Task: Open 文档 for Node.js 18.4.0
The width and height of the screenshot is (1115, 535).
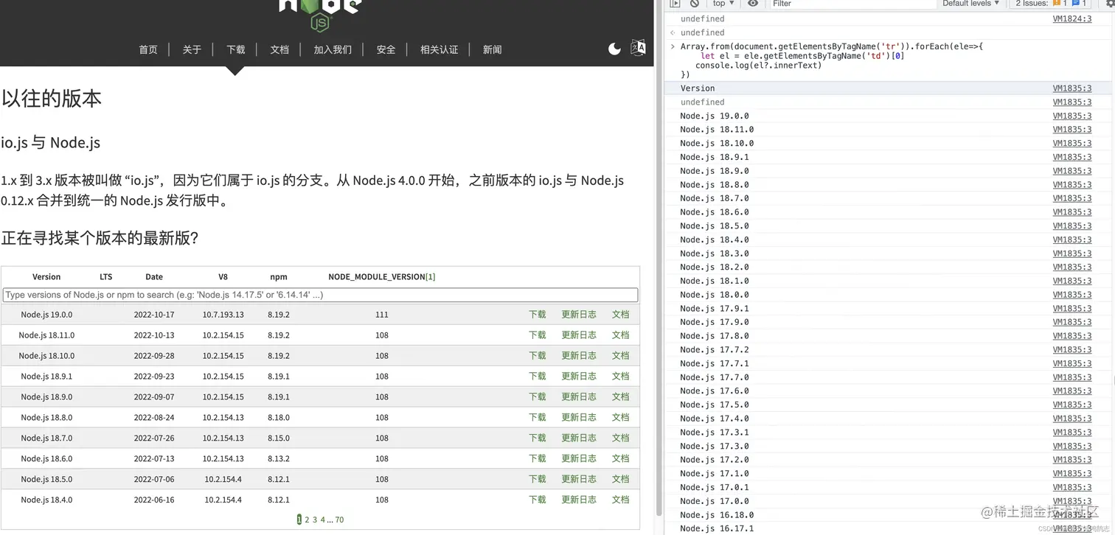Action: pyautogui.click(x=621, y=500)
